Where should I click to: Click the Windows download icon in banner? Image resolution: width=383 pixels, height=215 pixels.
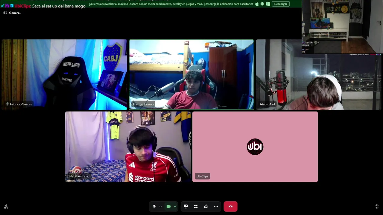pyautogui.click(x=268, y=4)
